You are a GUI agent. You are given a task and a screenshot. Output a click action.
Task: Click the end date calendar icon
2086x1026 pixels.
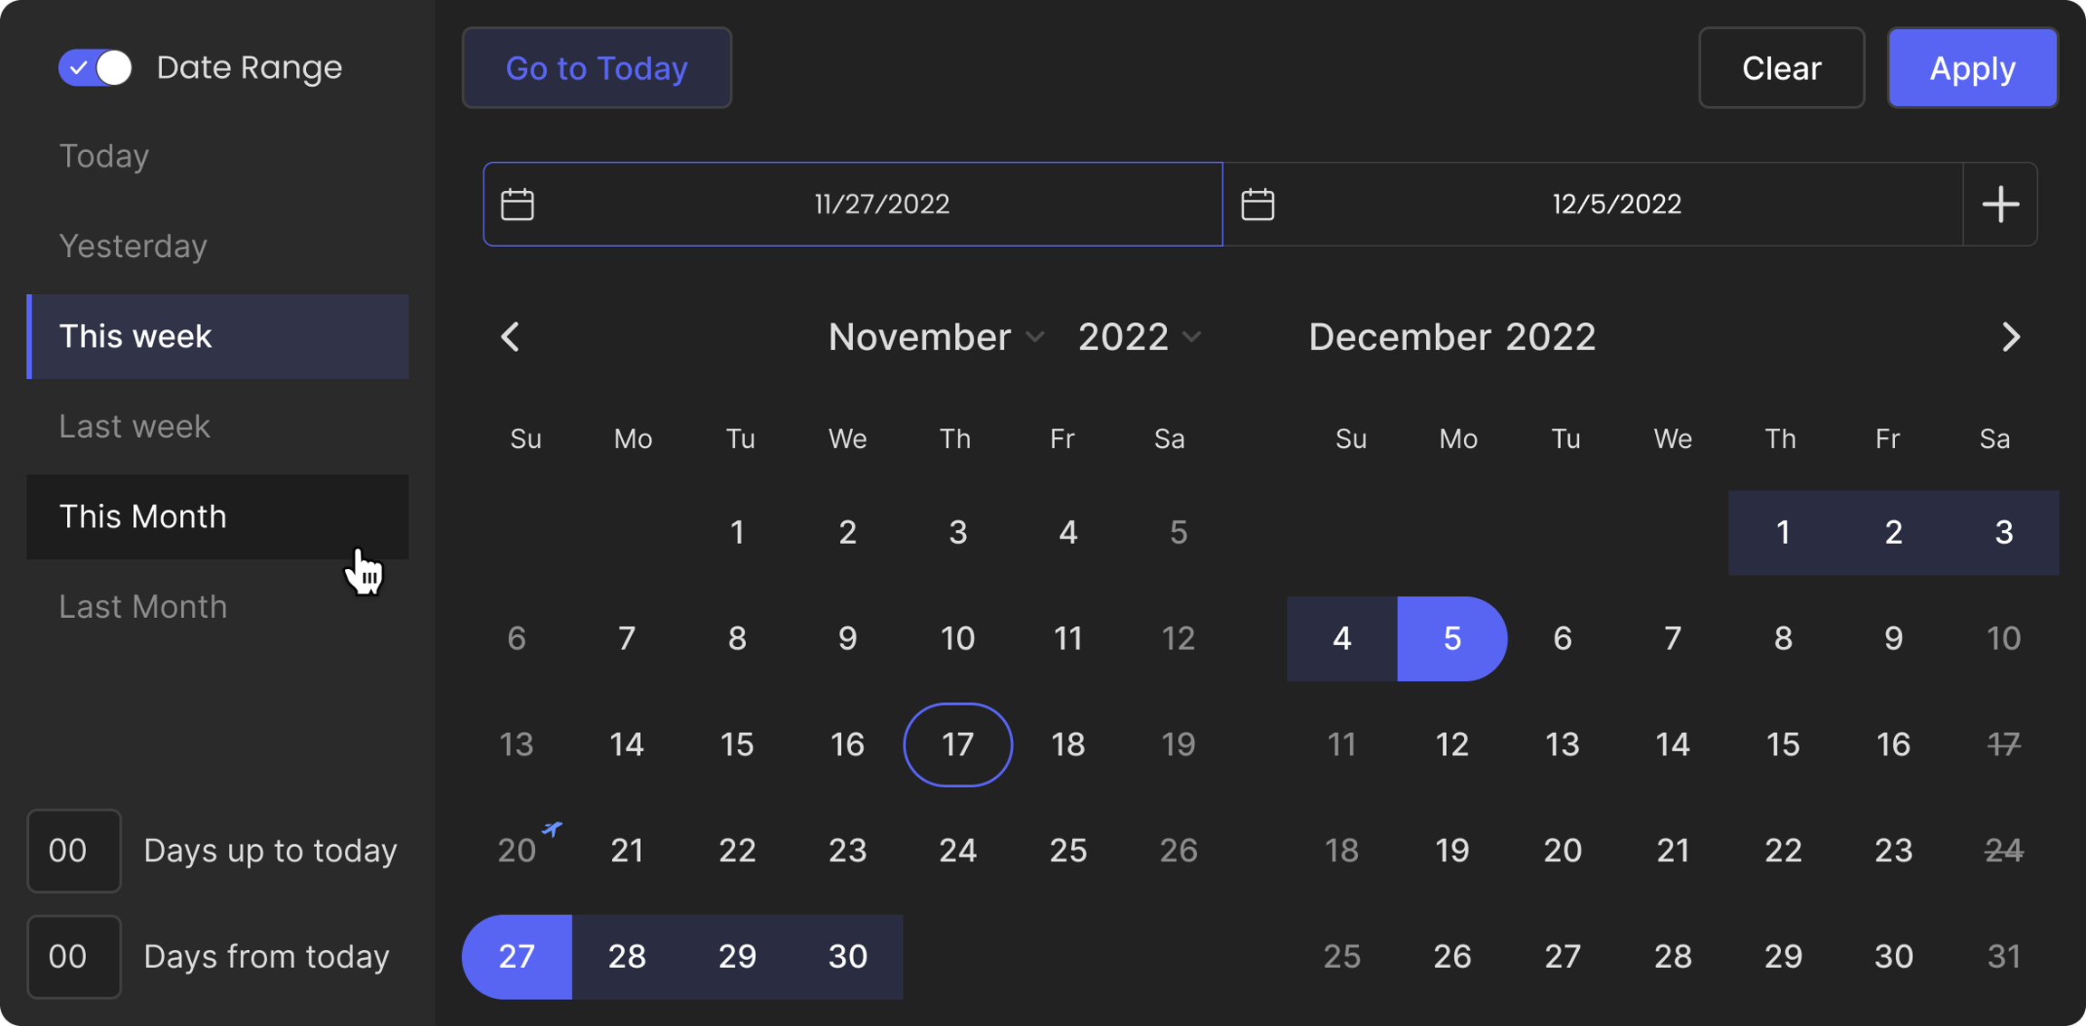coord(1258,204)
